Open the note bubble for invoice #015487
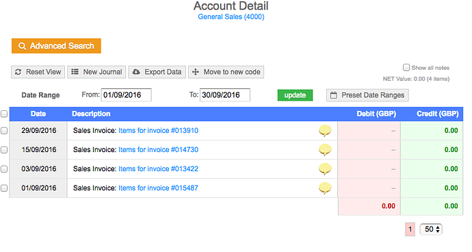 [x=325, y=188]
